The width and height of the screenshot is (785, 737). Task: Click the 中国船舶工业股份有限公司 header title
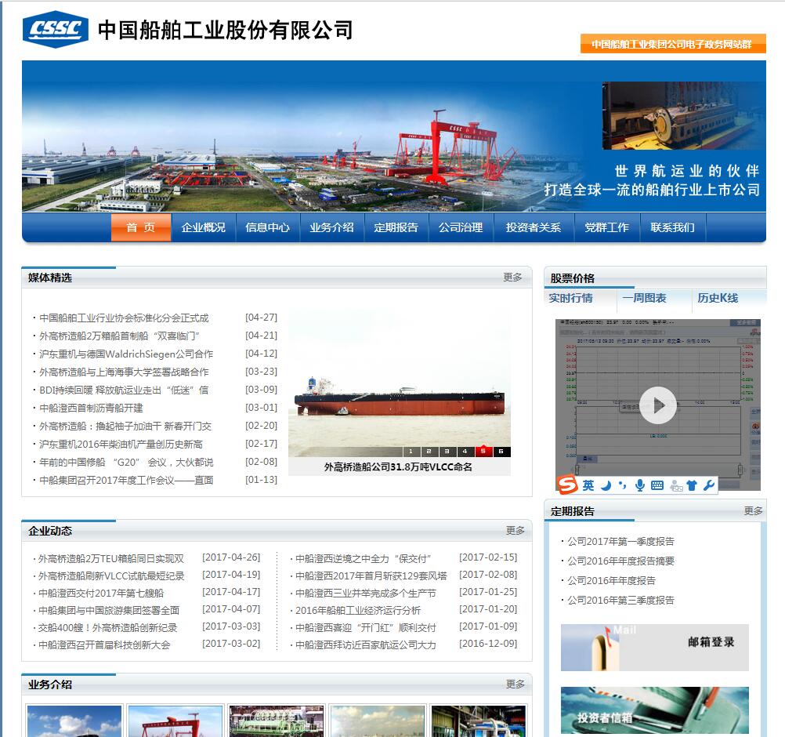226,30
